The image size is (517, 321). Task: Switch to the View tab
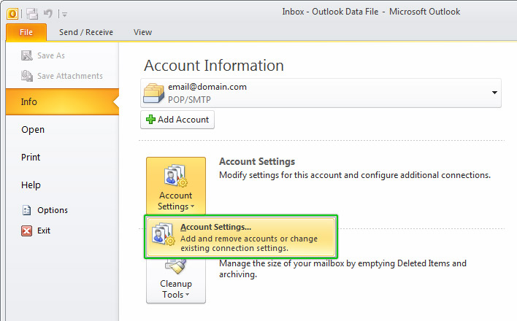tap(142, 32)
